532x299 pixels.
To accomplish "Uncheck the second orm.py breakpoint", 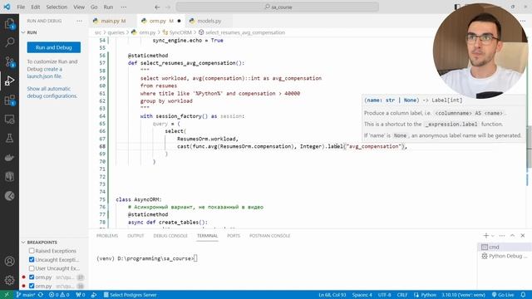I will pos(32,286).
